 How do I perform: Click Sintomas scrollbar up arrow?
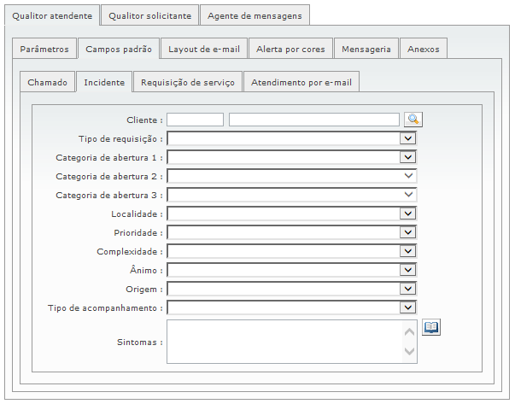[409, 332]
